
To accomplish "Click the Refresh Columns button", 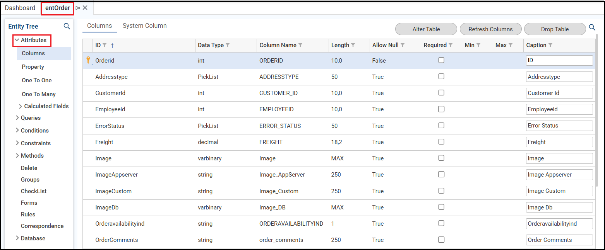I will (x=490, y=29).
